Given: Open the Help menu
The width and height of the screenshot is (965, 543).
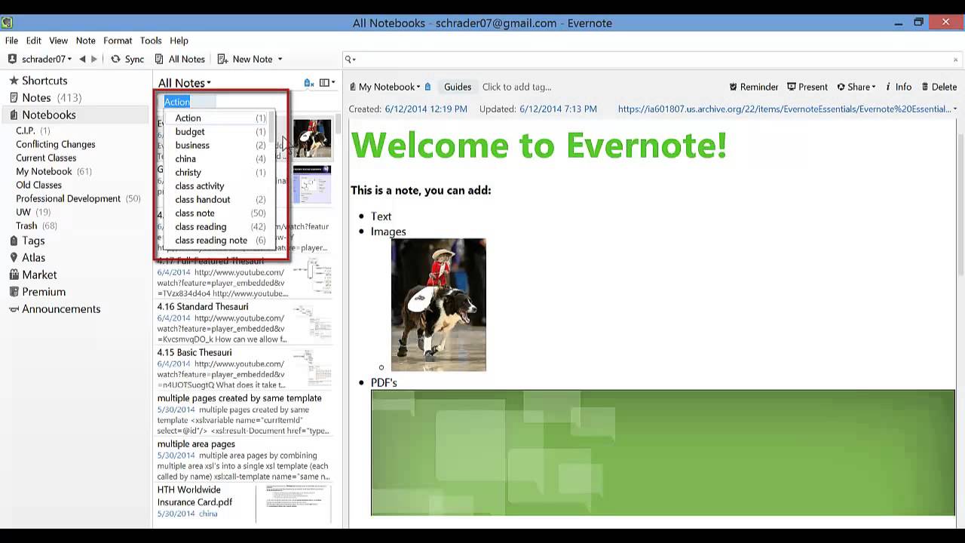Looking at the screenshot, I should pos(179,41).
